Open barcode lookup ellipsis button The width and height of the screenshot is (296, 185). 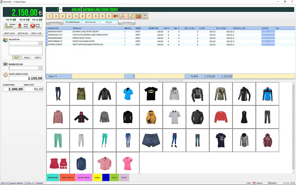point(40,68)
